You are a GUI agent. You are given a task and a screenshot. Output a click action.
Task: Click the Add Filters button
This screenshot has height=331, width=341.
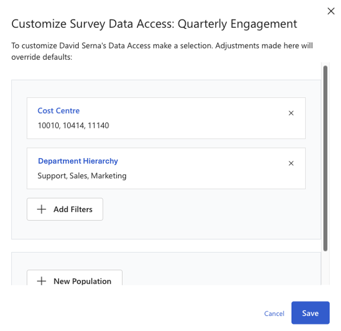click(x=65, y=209)
